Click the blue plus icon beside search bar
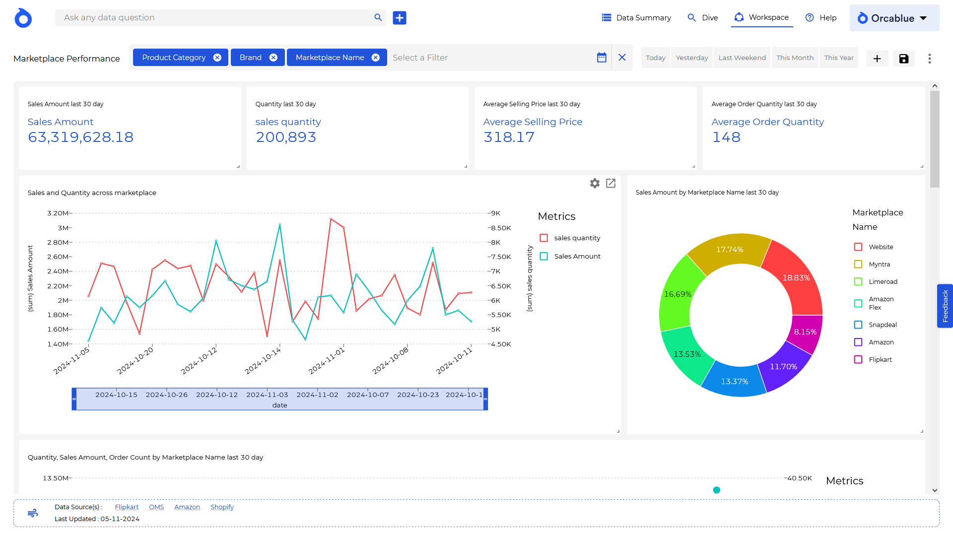Viewport: 953px width, 536px height. (x=399, y=18)
